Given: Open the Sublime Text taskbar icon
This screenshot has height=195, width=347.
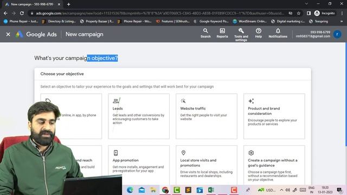Looking at the screenshot, I should [188, 190].
